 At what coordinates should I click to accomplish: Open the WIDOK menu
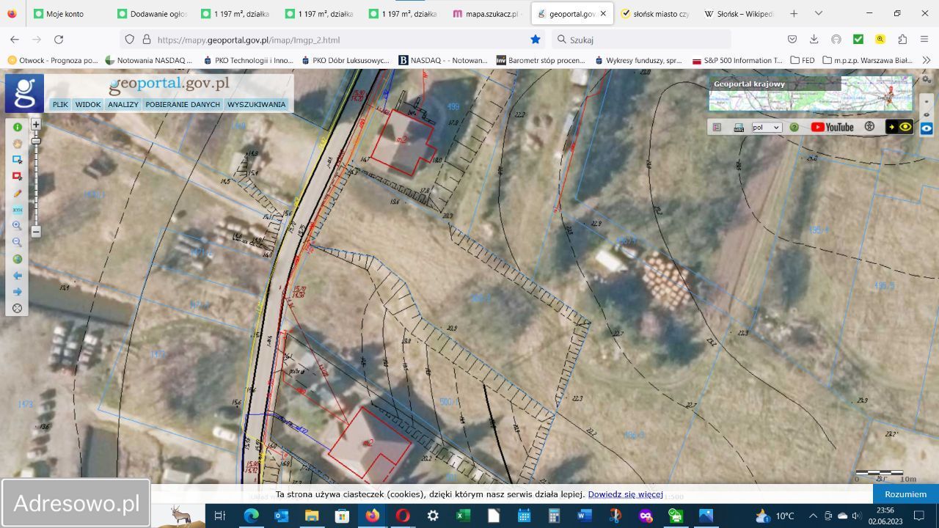(x=88, y=105)
